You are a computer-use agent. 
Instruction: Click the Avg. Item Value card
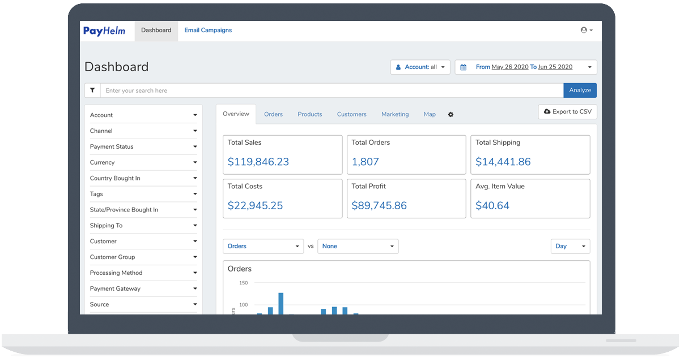pyautogui.click(x=530, y=199)
